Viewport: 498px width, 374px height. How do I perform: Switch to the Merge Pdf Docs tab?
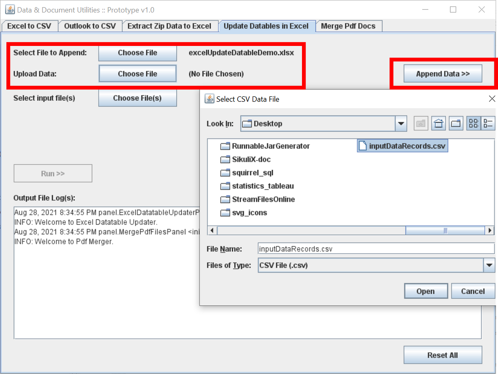coord(348,26)
